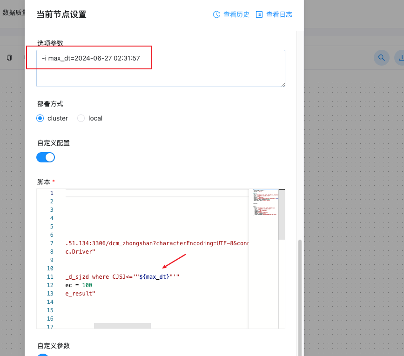Screen dimensions: 404x356
Task: Click the ${max_dt} variable in the script
Action: coord(154,277)
